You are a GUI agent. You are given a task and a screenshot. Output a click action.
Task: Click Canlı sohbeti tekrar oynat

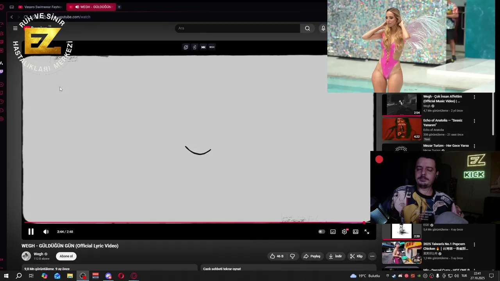tap(222, 269)
